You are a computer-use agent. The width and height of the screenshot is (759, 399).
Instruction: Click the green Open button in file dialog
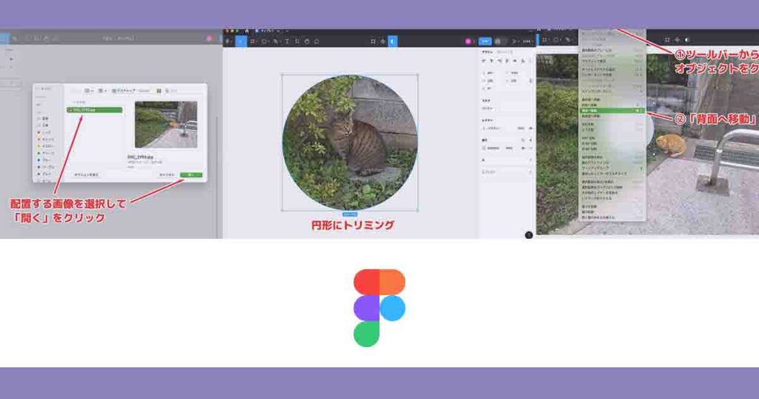click(191, 175)
